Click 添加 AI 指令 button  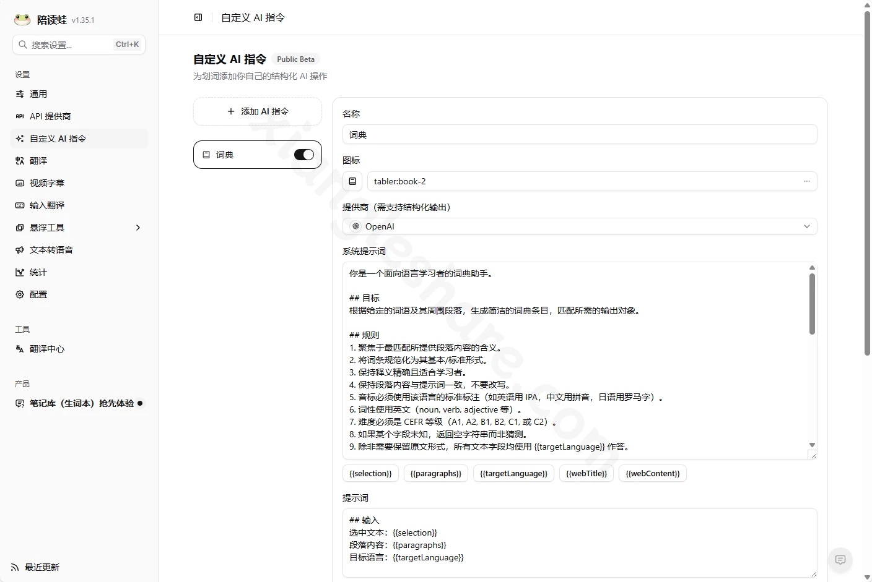click(x=258, y=111)
